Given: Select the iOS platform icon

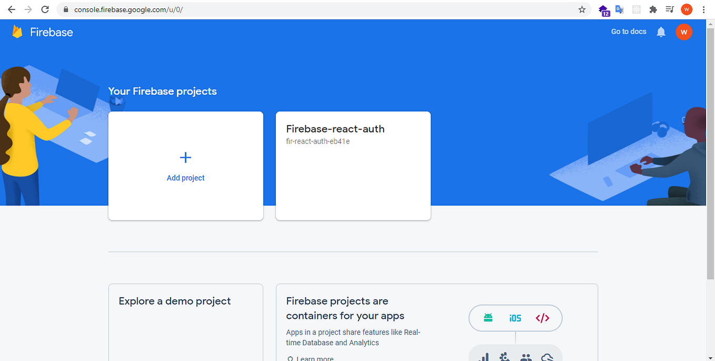Looking at the screenshot, I should (x=515, y=318).
